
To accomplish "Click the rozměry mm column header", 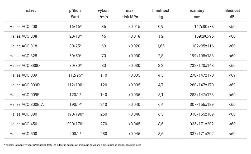I will 197,14.
